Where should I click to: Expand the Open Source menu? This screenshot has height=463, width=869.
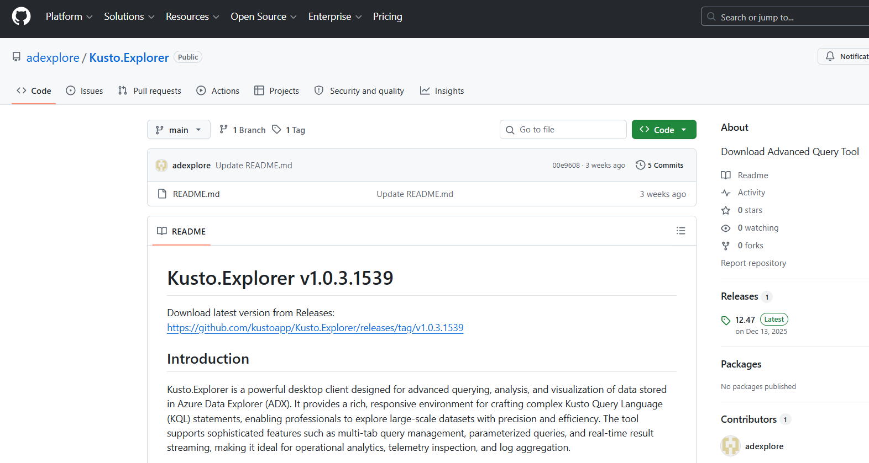[263, 17]
